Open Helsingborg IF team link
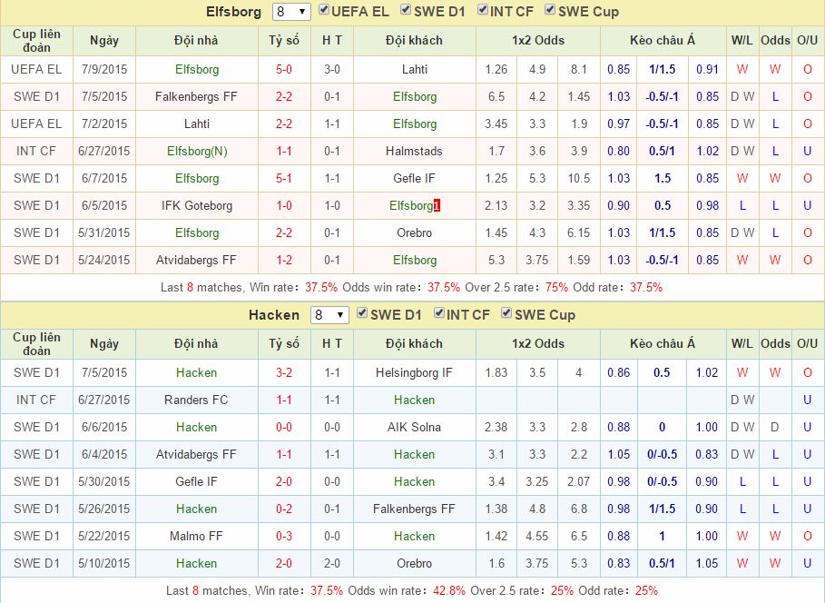The image size is (825, 603). pyautogui.click(x=414, y=373)
